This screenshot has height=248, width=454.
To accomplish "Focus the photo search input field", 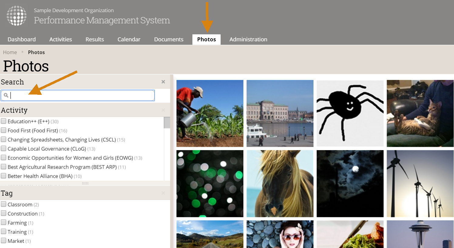I will pos(78,95).
